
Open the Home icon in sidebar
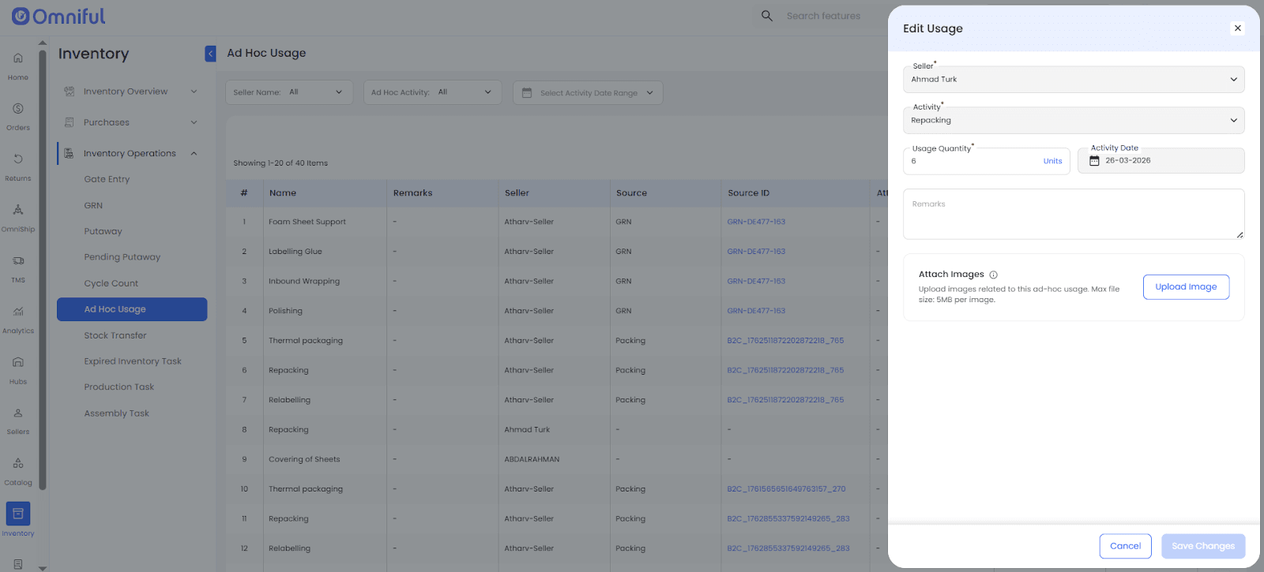(18, 58)
